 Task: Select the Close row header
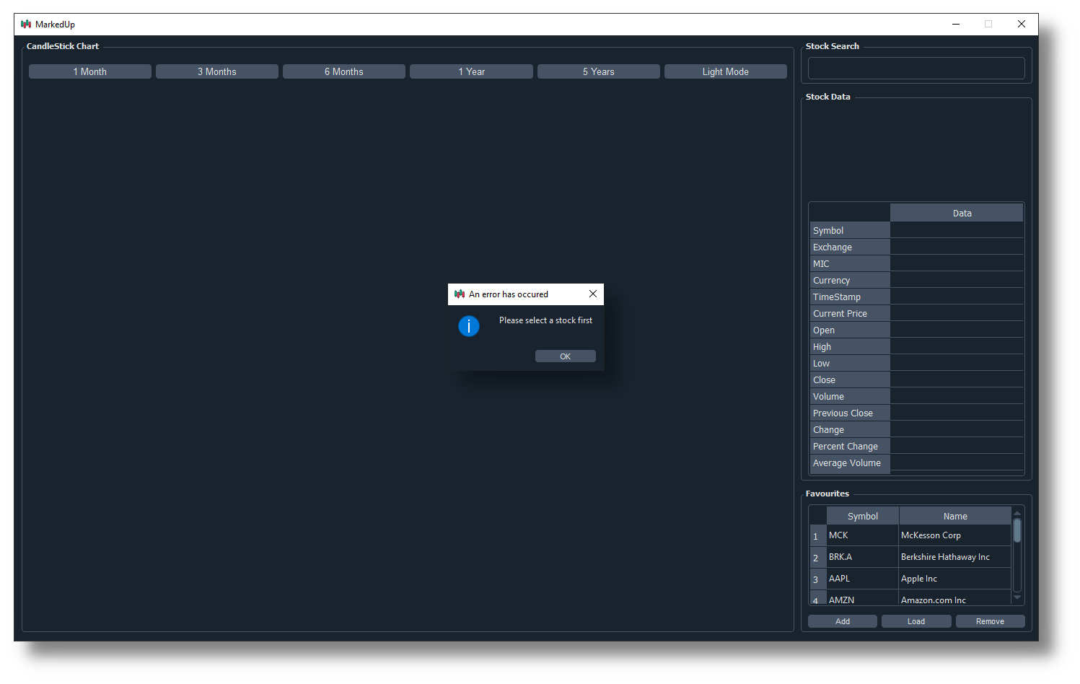point(850,380)
